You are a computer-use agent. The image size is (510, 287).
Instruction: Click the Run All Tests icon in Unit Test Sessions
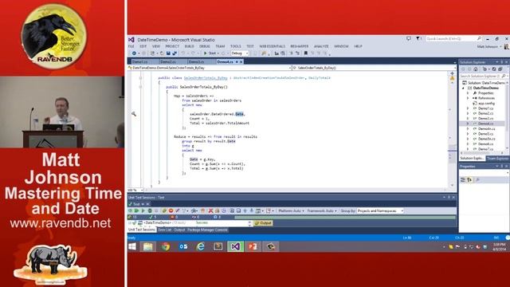pyautogui.click(x=137, y=210)
